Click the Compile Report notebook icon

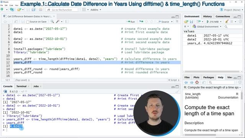click(x=67, y=21)
